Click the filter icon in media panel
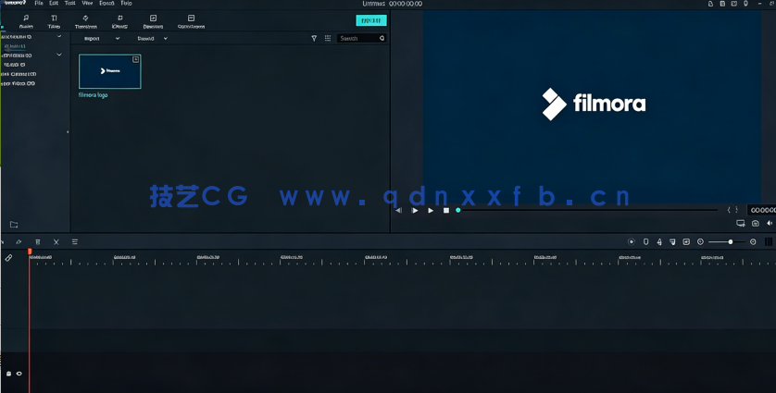The width and height of the screenshot is (776, 393). pyautogui.click(x=314, y=39)
